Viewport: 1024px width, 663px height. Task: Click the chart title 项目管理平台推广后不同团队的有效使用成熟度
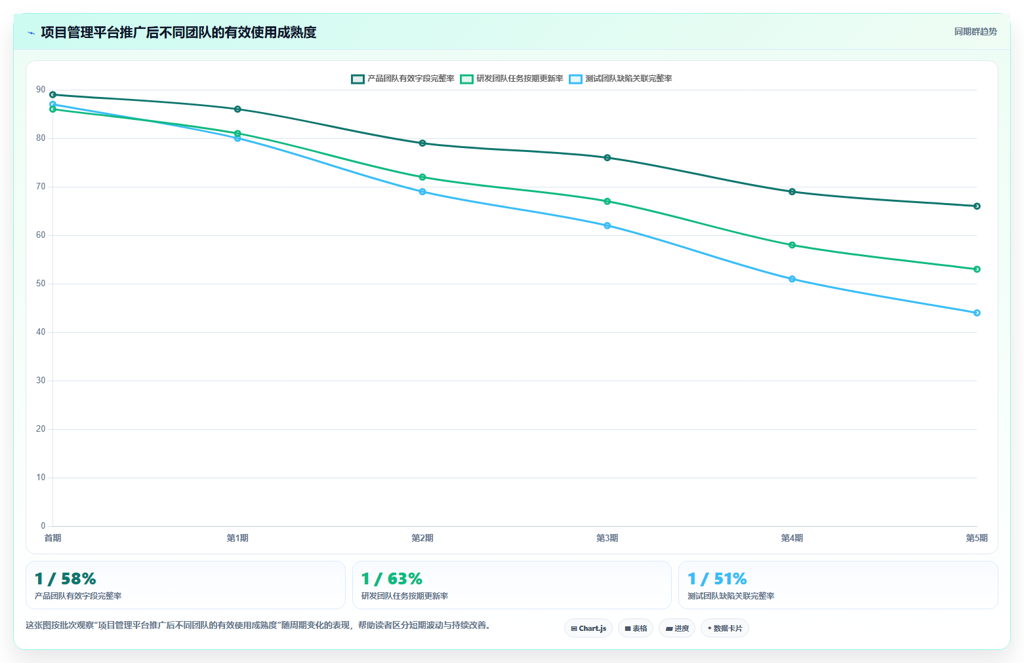178,32
